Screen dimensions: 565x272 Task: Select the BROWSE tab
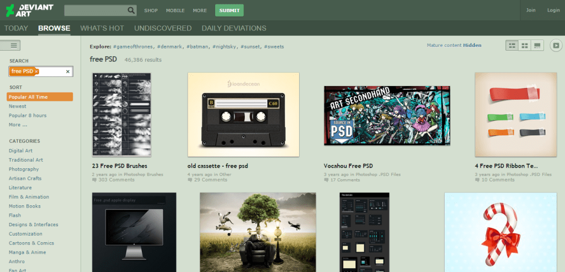coord(54,28)
